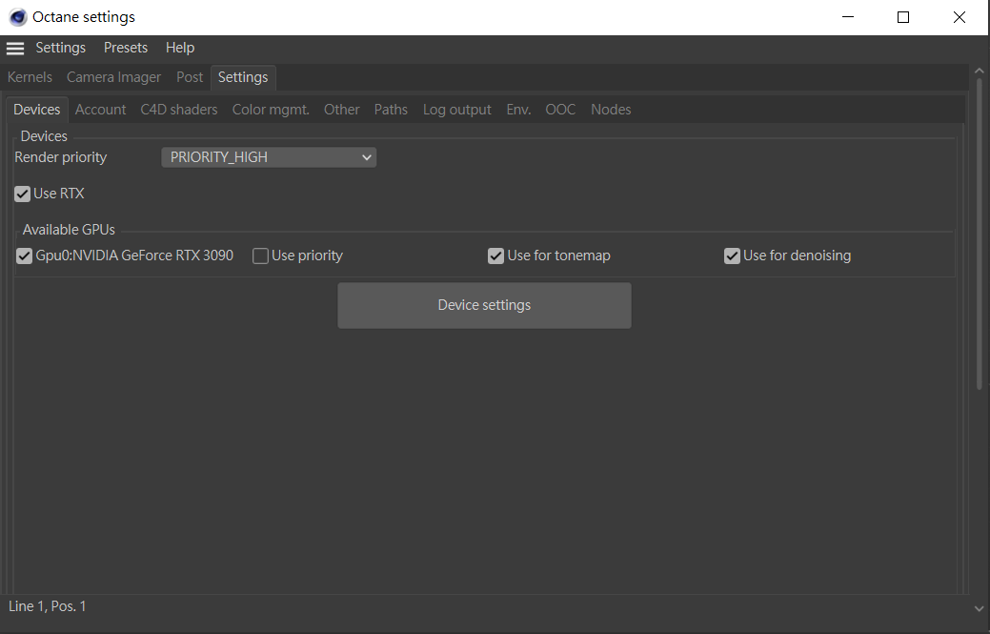The height and width of the screenshot is (634, 990).
Task: Click the scroll down arrow at bottom right
Action: tap(979, 607)
